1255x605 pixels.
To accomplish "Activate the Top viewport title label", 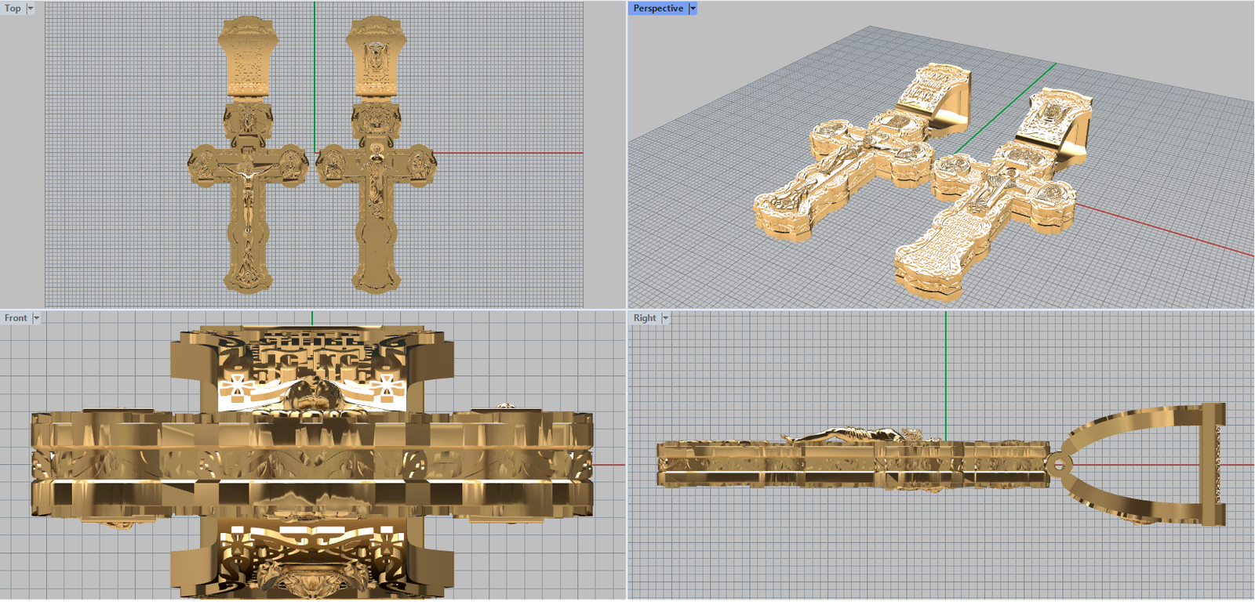I will pyautogui.click(x=13, y=9).
